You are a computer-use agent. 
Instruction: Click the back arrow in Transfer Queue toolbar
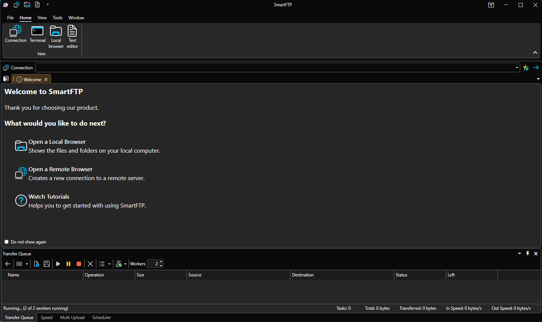pos(8,264)
